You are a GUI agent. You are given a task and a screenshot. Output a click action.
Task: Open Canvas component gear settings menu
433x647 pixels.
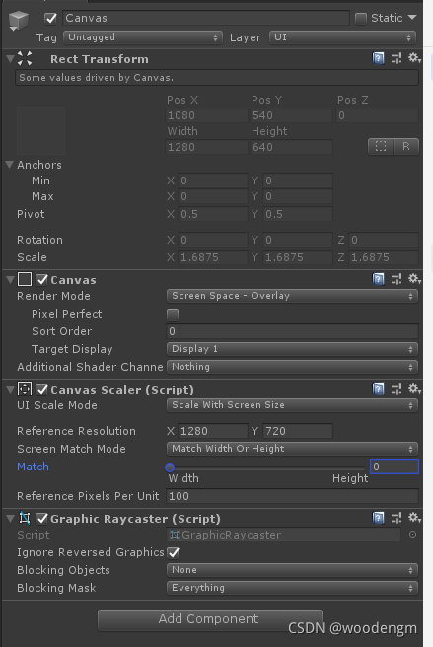pyautogui.click(x=414, y=279)
